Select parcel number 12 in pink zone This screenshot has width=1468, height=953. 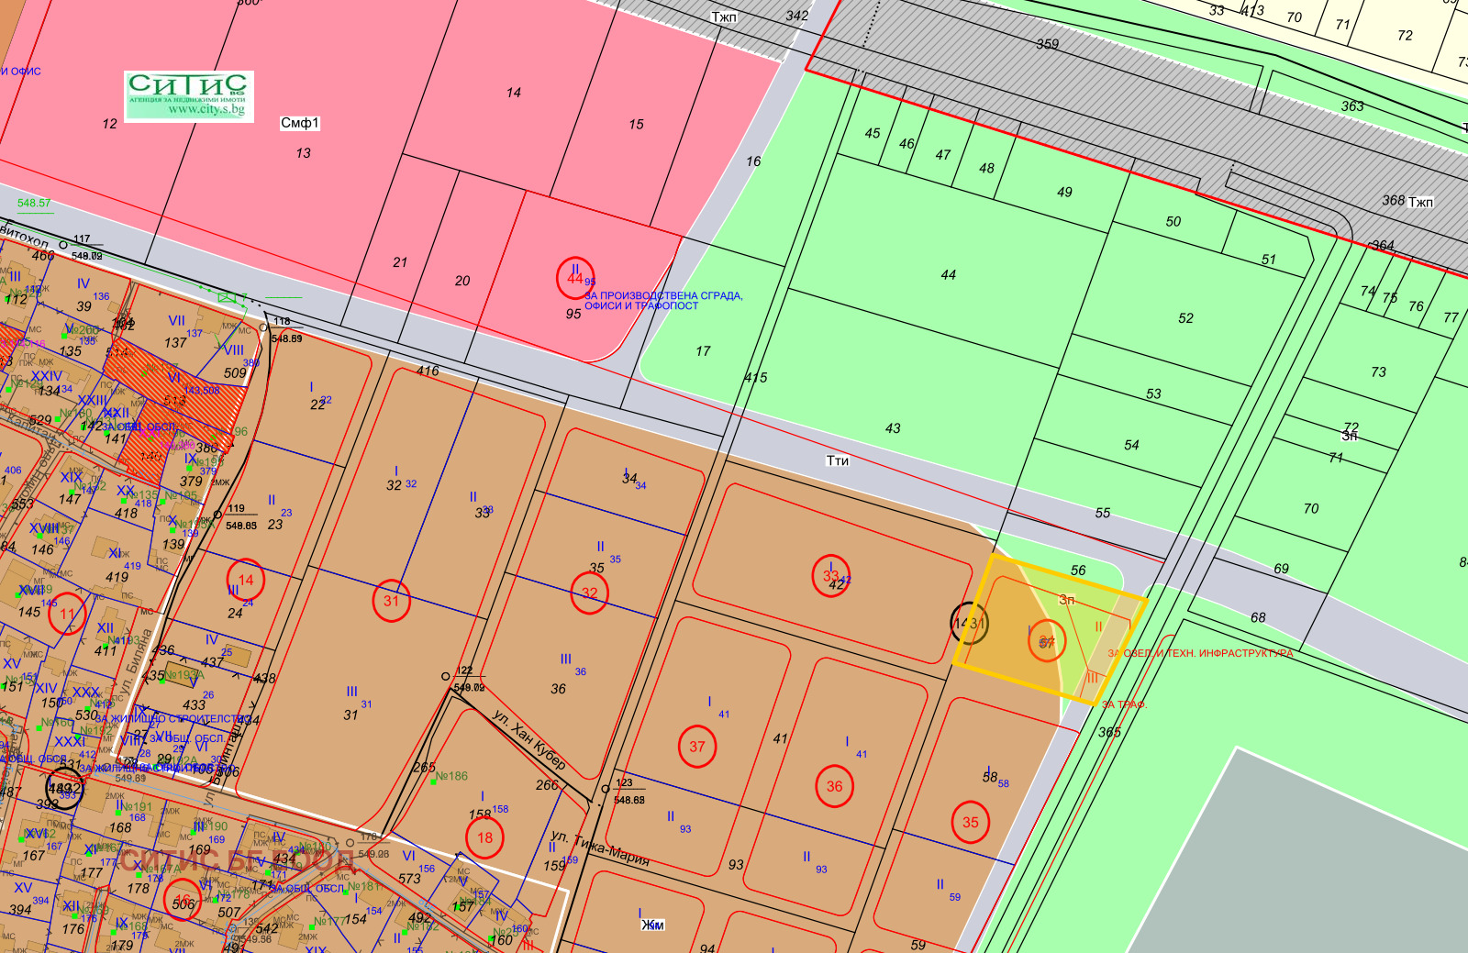[x=110, y=124]
